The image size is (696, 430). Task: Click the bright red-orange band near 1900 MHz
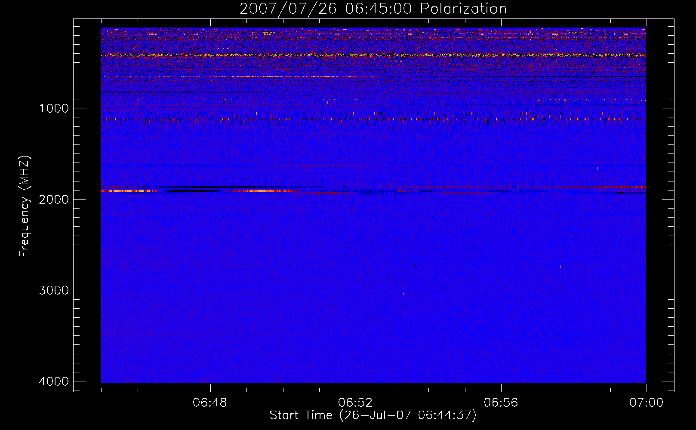197,190
